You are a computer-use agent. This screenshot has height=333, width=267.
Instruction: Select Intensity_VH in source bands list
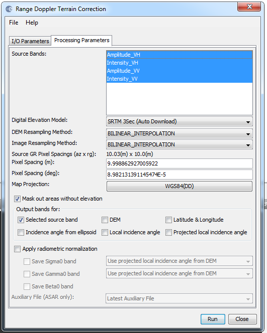pyautogui.click(x=180, y=63)
